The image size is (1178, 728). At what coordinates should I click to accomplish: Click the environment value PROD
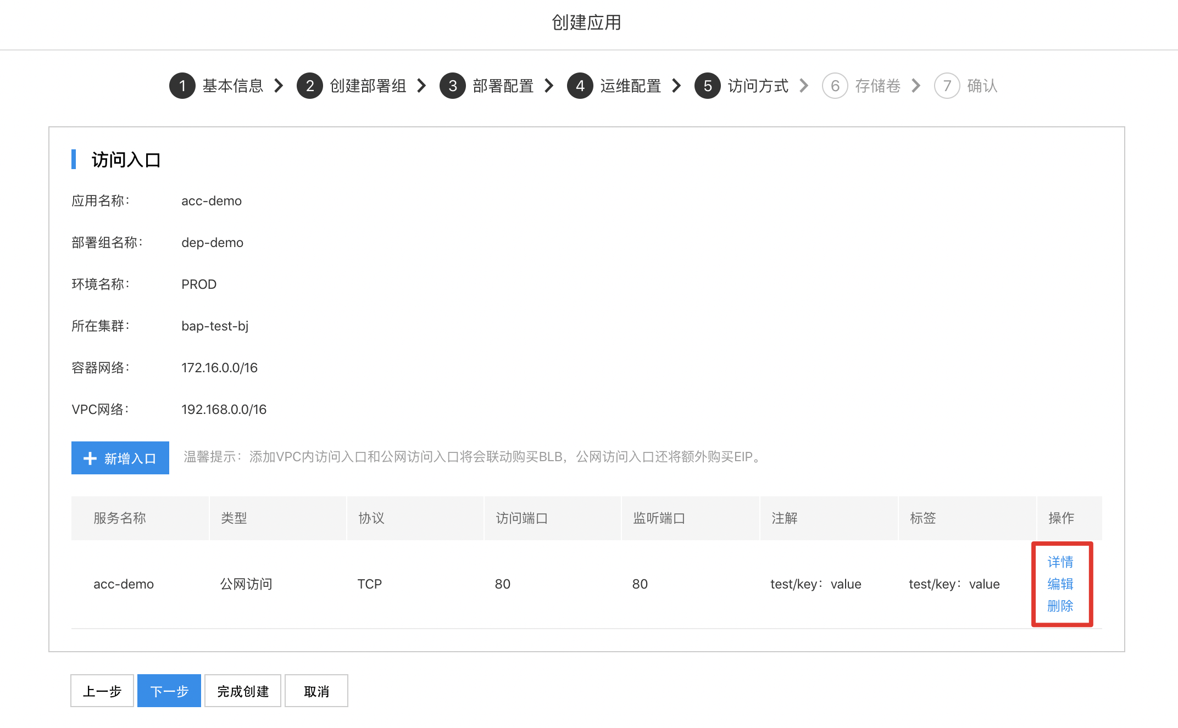click(199, 284)
